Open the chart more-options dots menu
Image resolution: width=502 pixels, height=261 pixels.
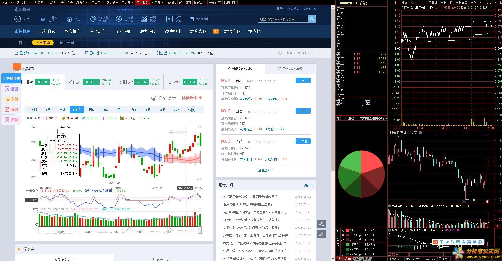click(x=200, y=110)
